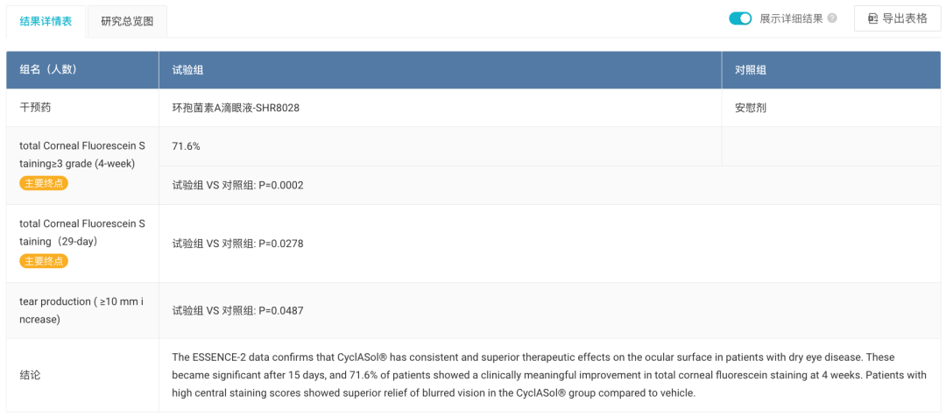Select the 安慰剂 cell
Viewport: 946px width, 417px height.
coord(830,108)
